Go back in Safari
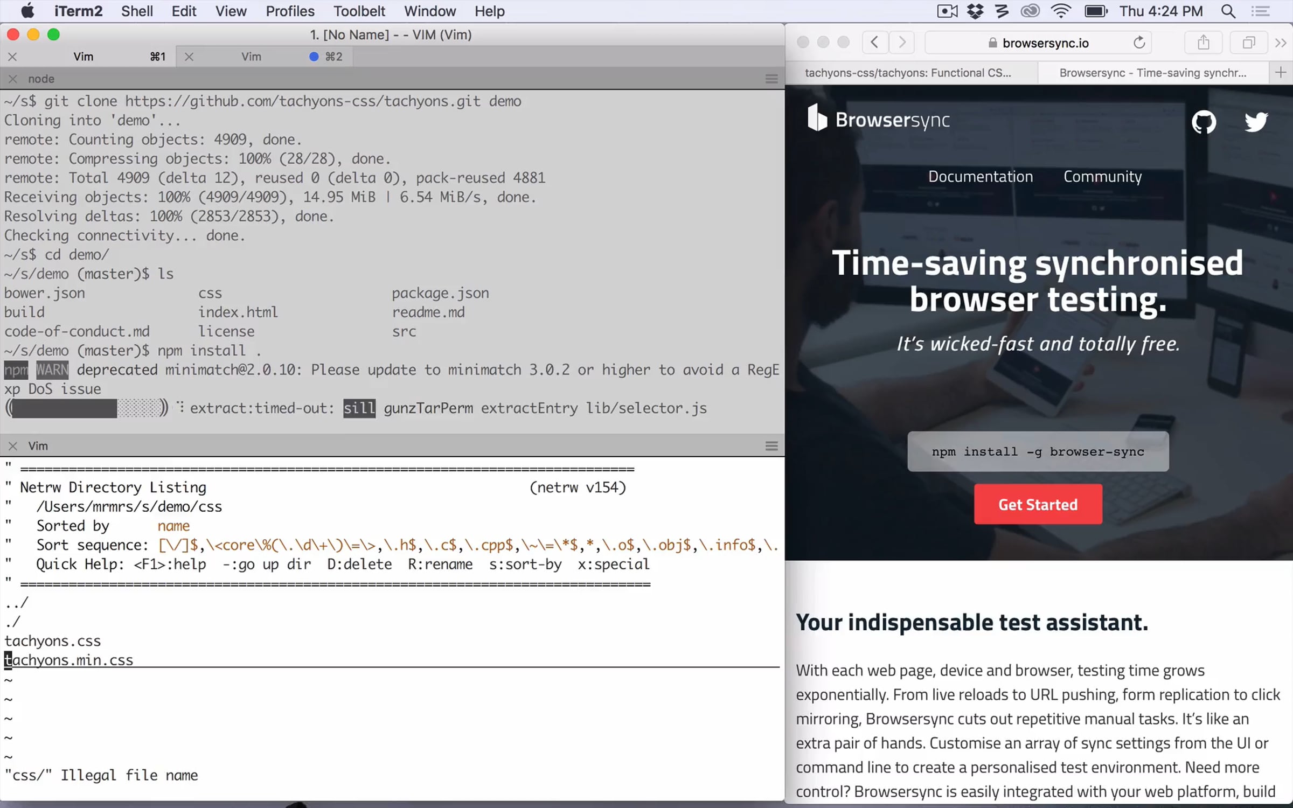This screenshot has height=808, width=1293. [875, 42]
